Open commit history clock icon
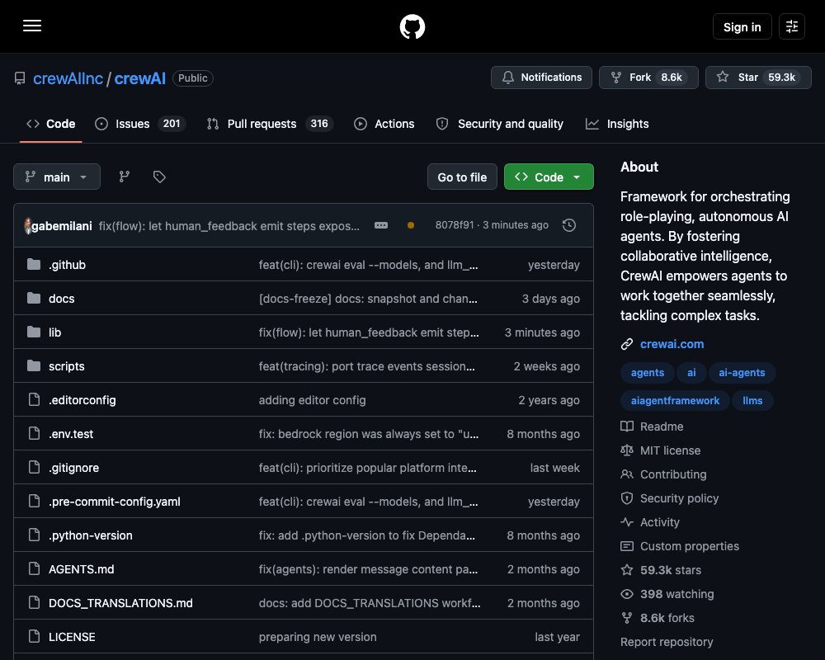The width and height of the screenshot is (825, 660). [568, 225]
